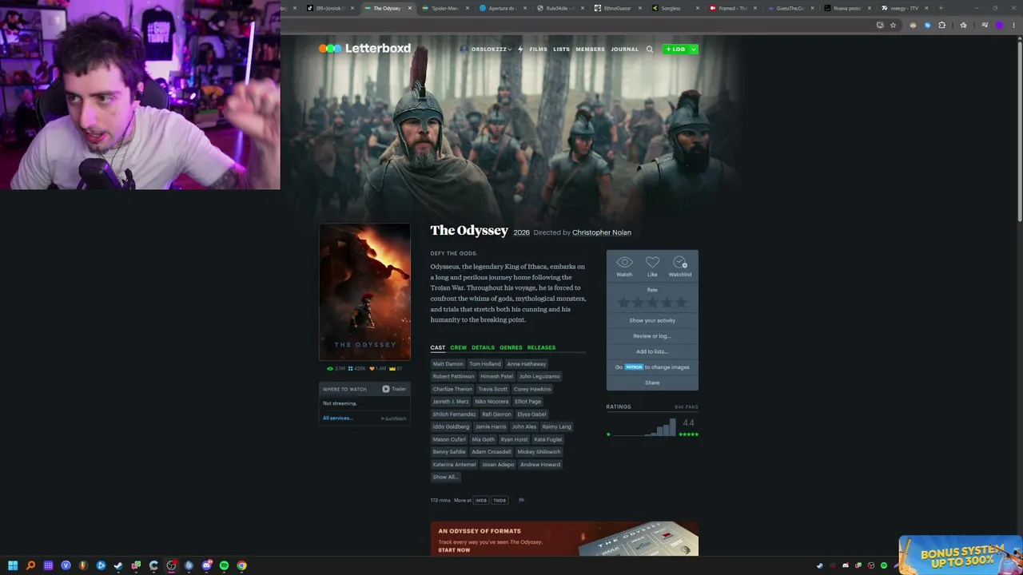Open All services link
The height and width of the screenshot is (575, 1023).
[336, 418]
